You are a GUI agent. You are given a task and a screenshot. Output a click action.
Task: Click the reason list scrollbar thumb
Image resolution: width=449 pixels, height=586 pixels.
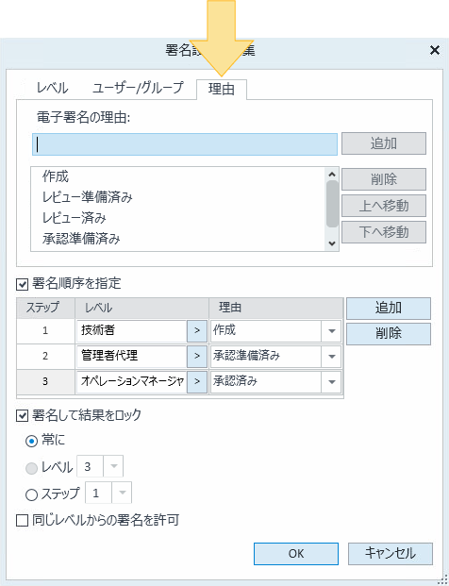pyautogui.click(x=332, y=204)
